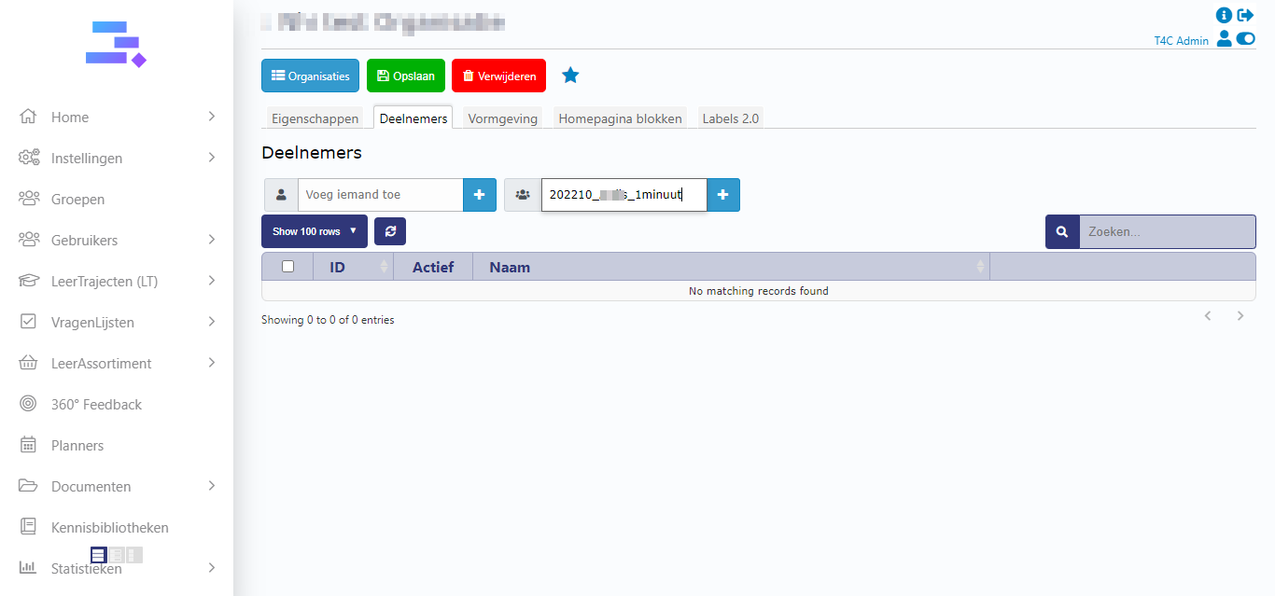Add the group with the second plus button

click(723, 195)
